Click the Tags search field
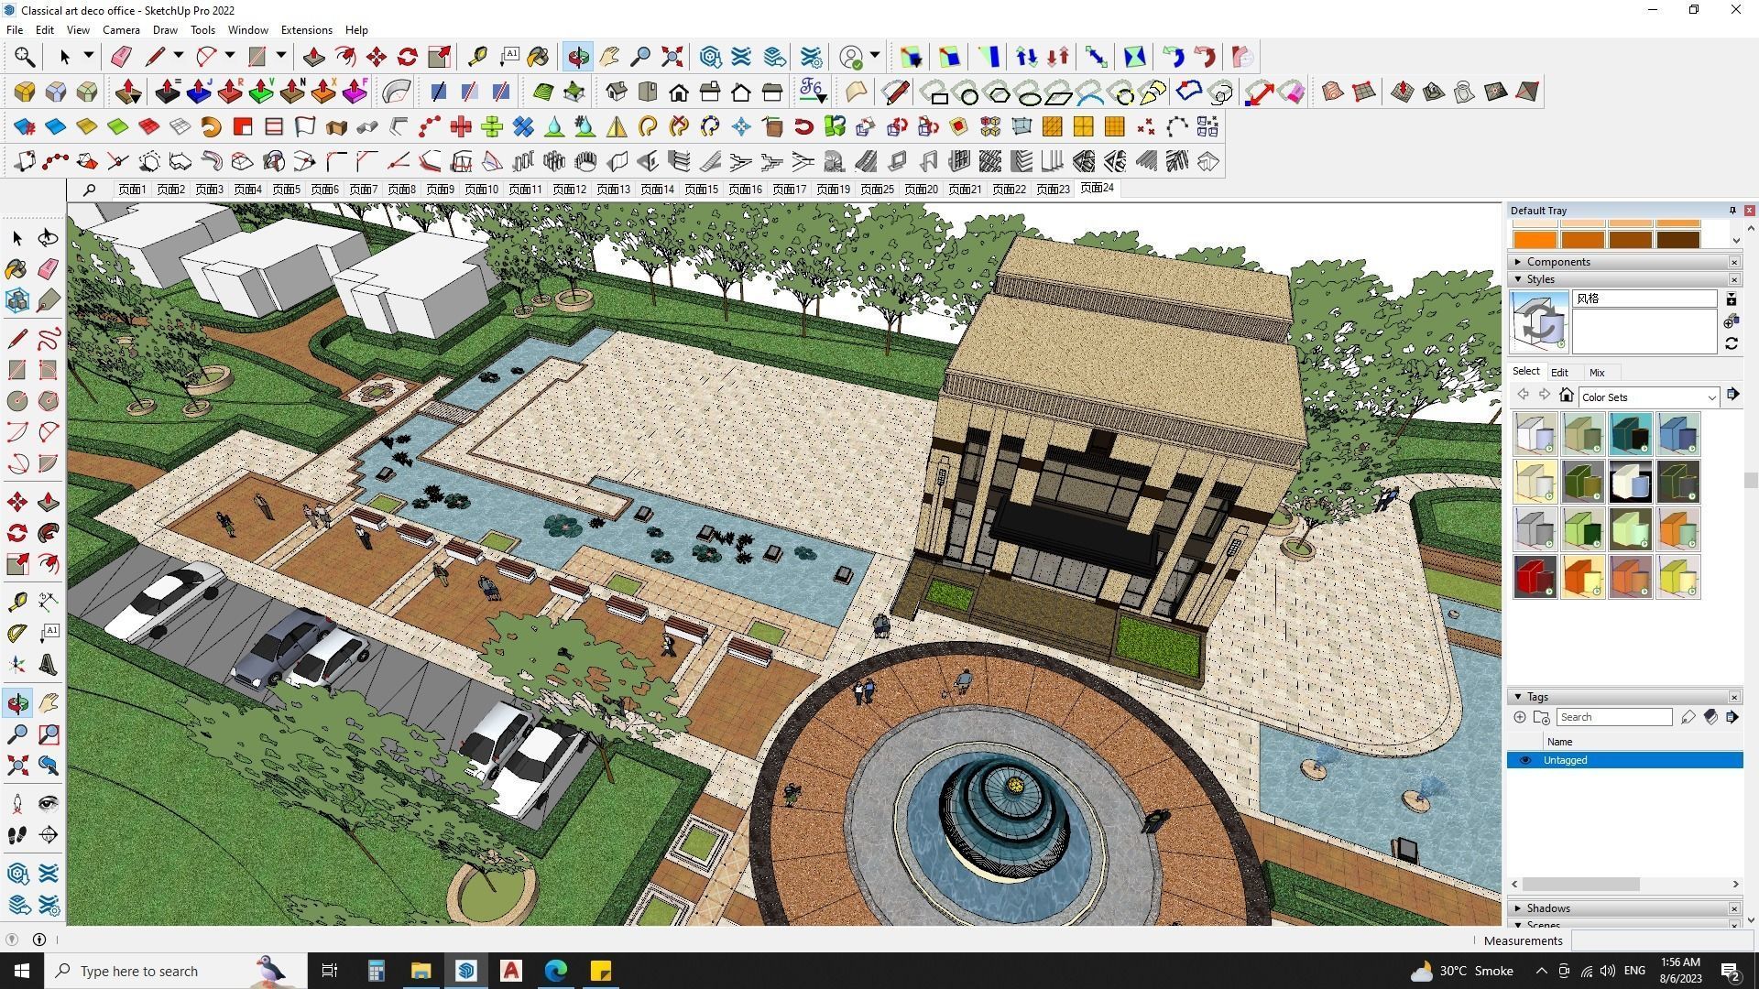The height and width of the screenshot is (989, 1759). 1614,717
